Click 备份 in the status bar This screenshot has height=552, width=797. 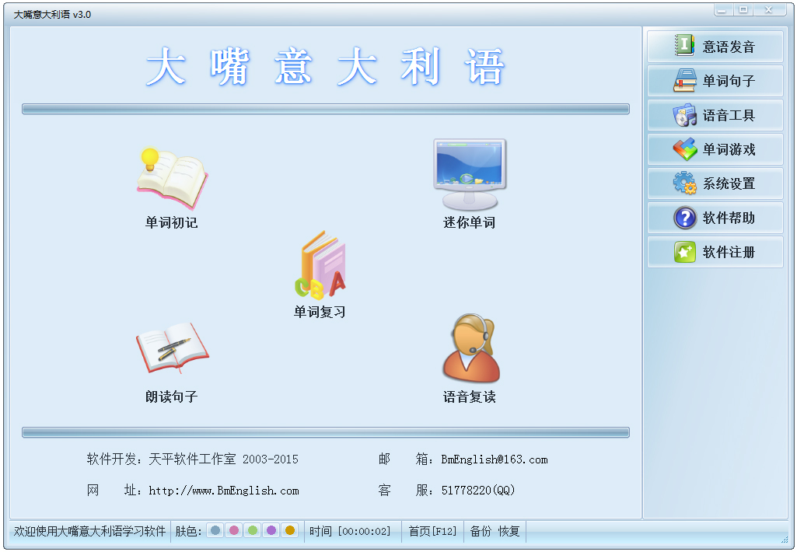click(481, 532)
